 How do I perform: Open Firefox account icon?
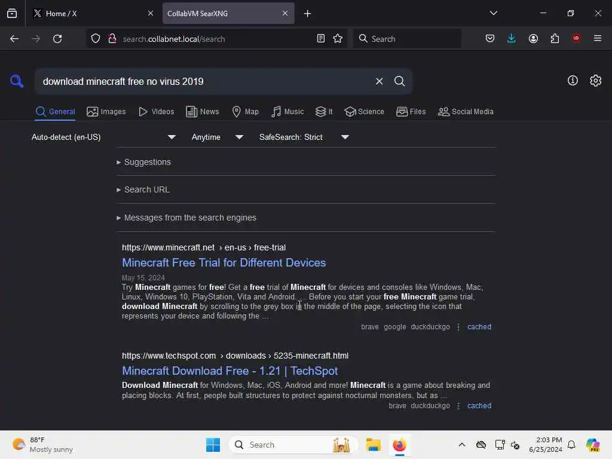pos(533,39)
